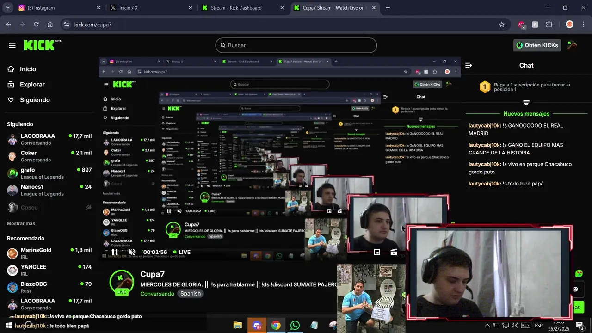The height and width of the screenshot is (333, 592).
Task: Close the Inicio / X tab
Action: (191, 8)
